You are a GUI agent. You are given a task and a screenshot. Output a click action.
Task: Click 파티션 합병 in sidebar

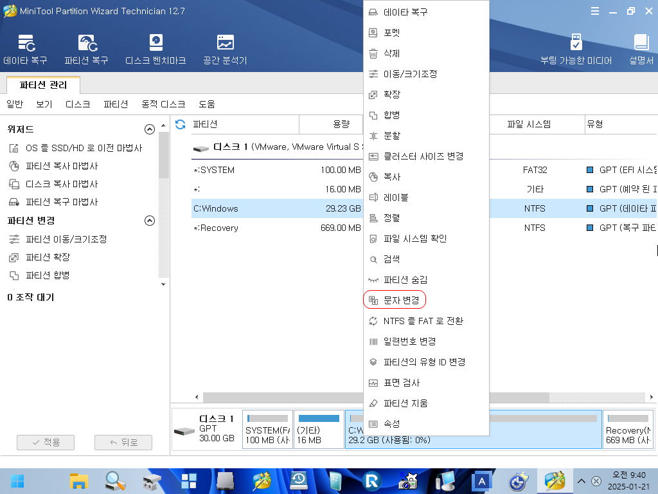39,275
